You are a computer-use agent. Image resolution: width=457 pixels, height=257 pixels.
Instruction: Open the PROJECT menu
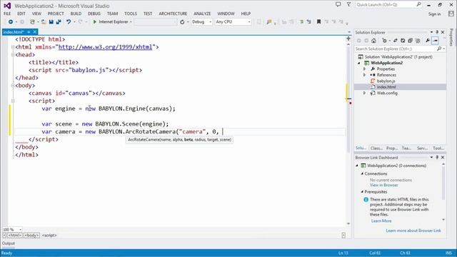pyautogui.click(x=56, y=14)
